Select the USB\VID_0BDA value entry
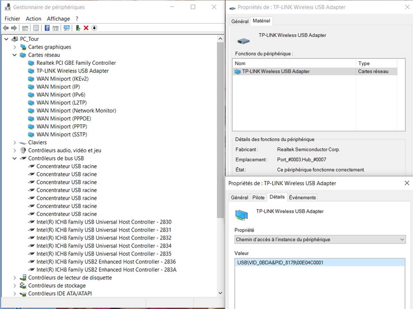Image resolution: width=413 pixels, height=309 pixels. pyautogui.click(x=280, y=262)
